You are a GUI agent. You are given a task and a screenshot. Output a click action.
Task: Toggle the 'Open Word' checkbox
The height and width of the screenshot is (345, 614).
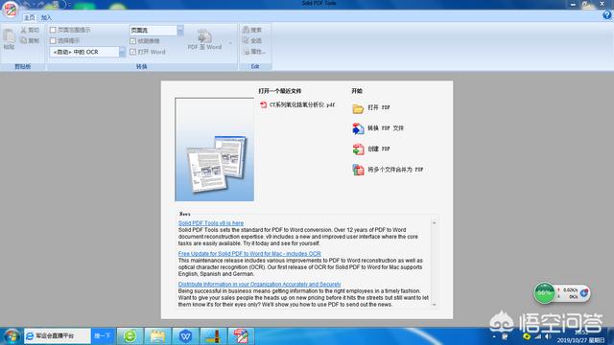[132, 52]
